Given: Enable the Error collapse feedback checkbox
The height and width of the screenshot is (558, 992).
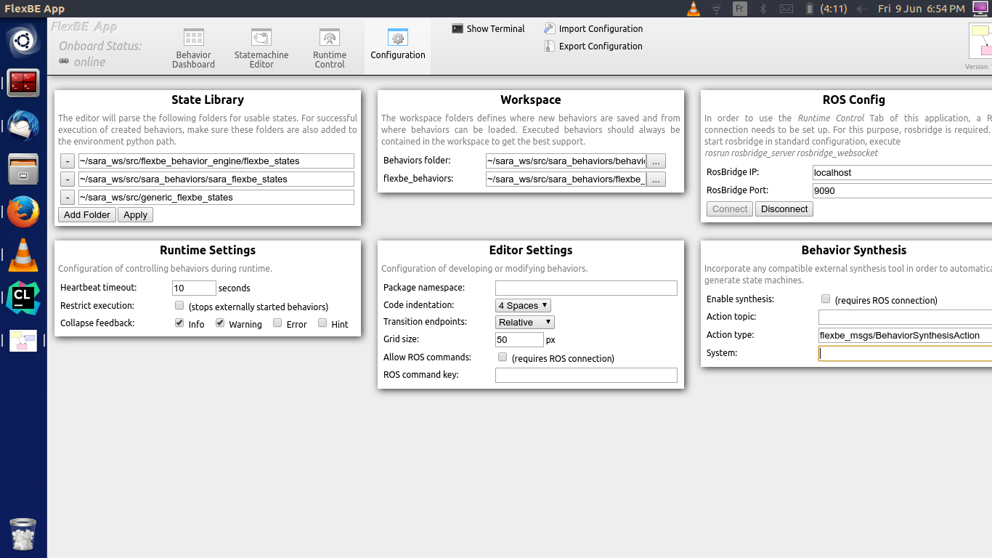Looking at the screenshot, I should pyautogui.click(x=277, y=323).
